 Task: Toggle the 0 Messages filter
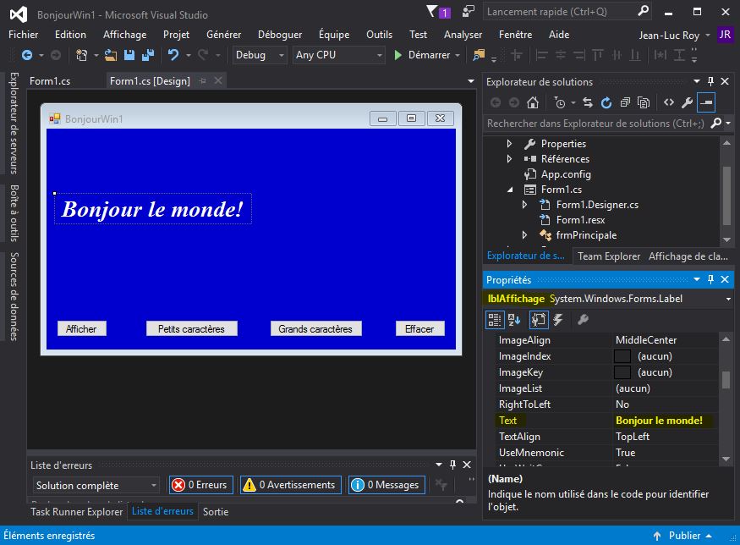point(386,484)
